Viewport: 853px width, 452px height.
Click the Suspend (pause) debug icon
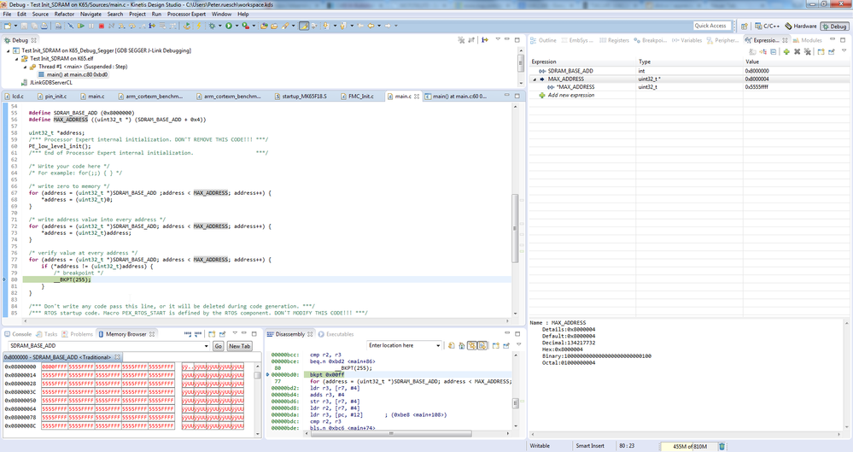coord(92,26)
